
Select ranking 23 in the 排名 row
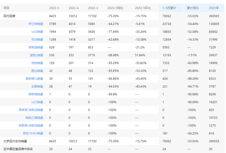(90, 149)
